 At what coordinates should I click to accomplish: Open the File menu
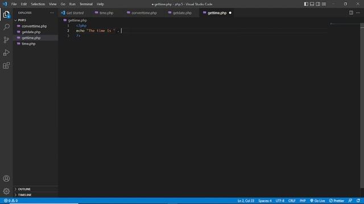click(14, 4)
